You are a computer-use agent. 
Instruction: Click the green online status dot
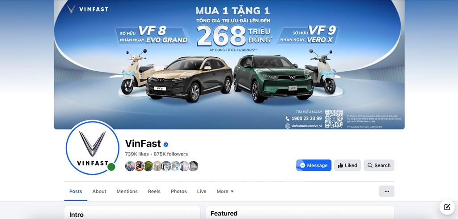pyautogui.click(x=111, y=167)
